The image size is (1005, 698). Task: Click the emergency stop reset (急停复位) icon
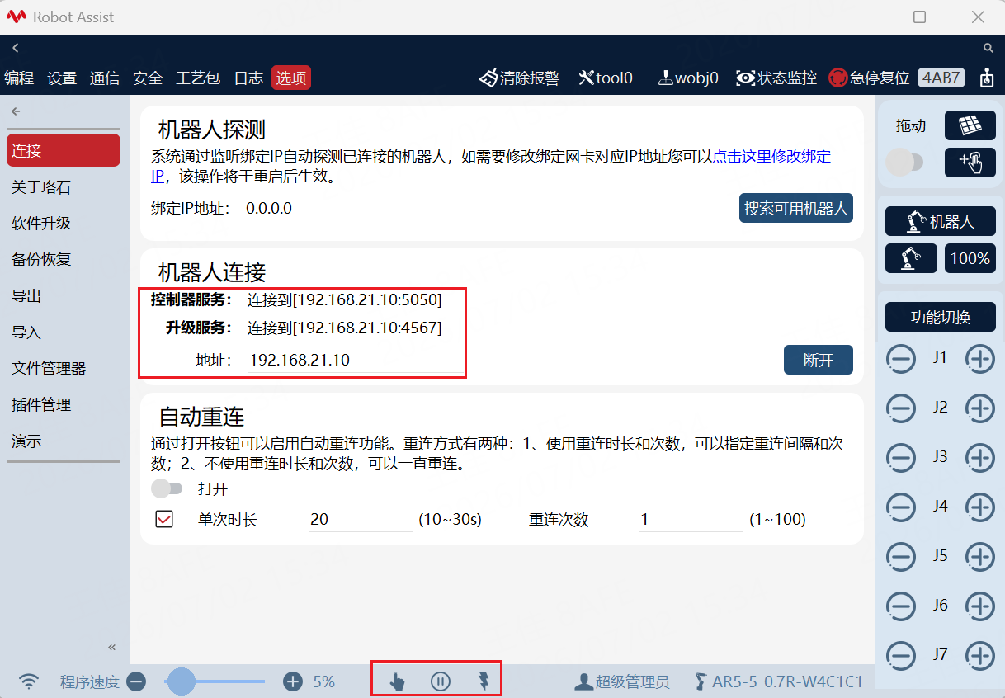[x=838, y=78]
